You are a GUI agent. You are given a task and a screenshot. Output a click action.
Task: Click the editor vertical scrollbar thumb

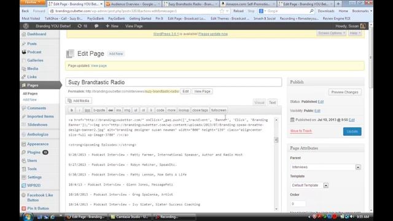276,140
